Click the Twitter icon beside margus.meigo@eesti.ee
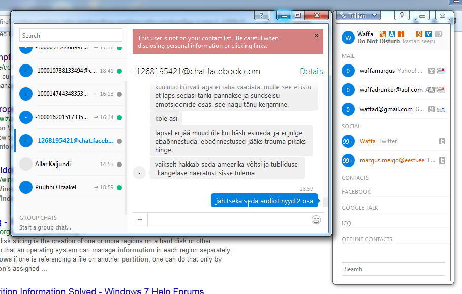Screen dimensions: 462x294 point(442,160)
